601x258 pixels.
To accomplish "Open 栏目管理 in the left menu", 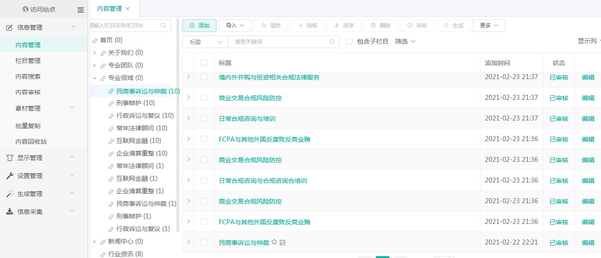I will (28, 61).
